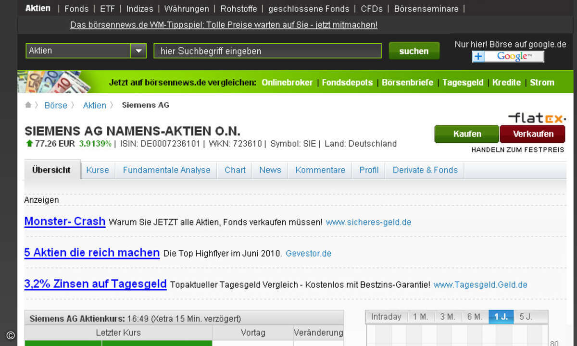Screen dimensions: 577x346
Task: Click the Onlinebroker comparison link
Action: [x=287, y=82]
